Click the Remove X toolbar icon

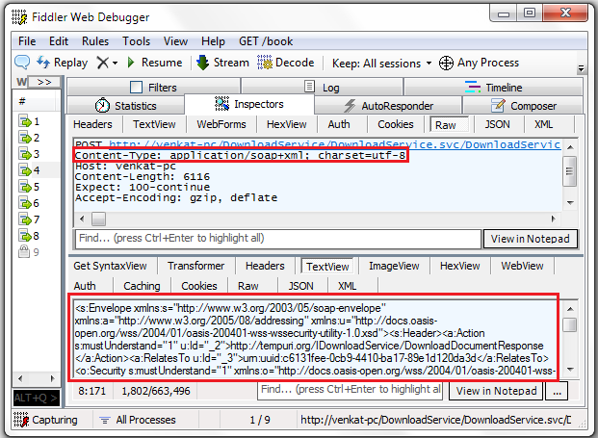tap(103, 63)
